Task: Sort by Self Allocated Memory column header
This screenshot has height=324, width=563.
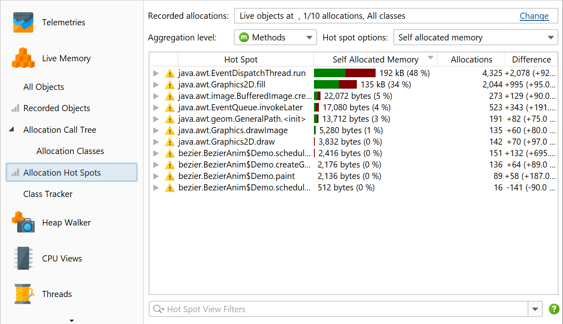Action: (x=375, y=59)
